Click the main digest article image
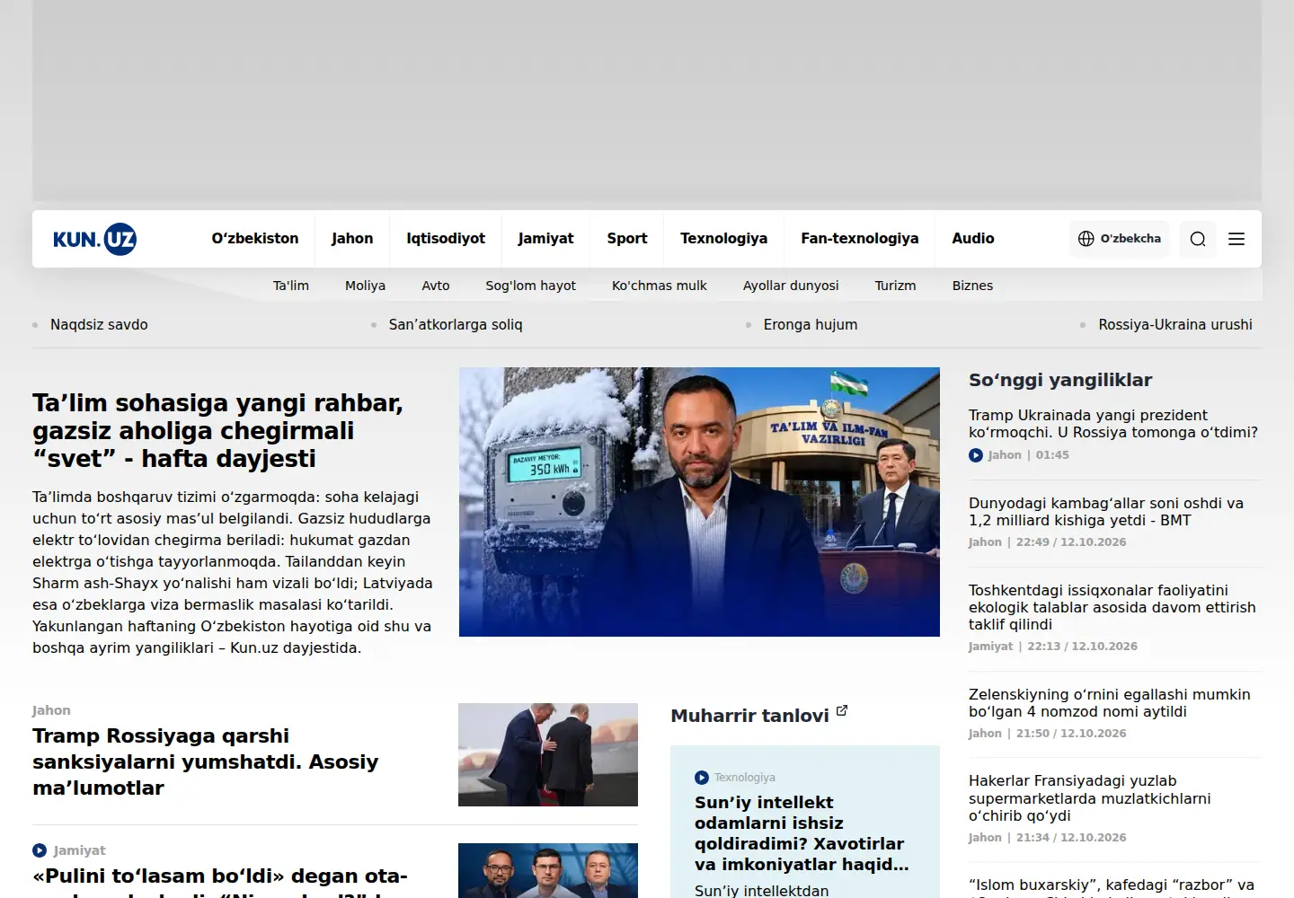 coord(699,502)
